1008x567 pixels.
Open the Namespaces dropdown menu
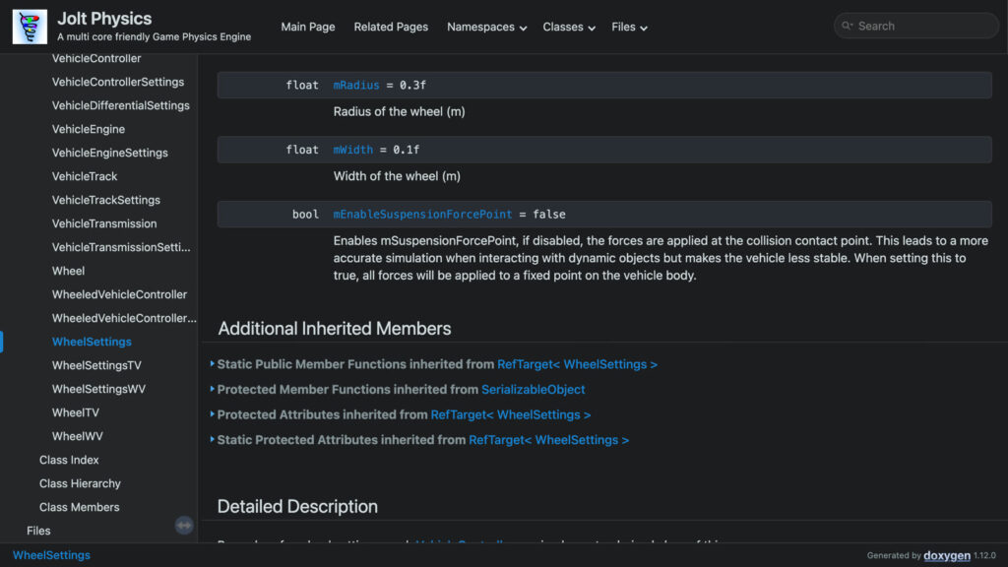click(x=486, y=27)
